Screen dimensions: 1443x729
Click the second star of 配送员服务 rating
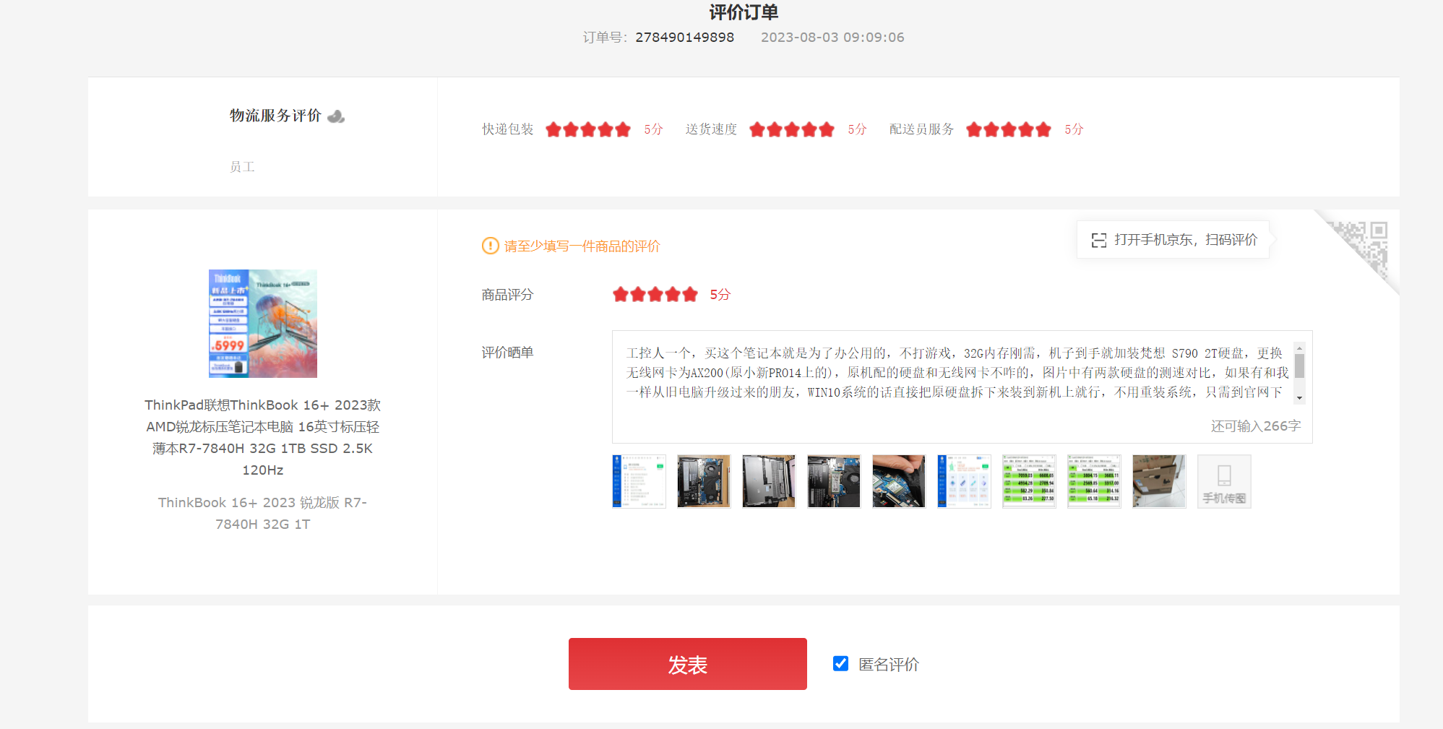tap(991, 129)
